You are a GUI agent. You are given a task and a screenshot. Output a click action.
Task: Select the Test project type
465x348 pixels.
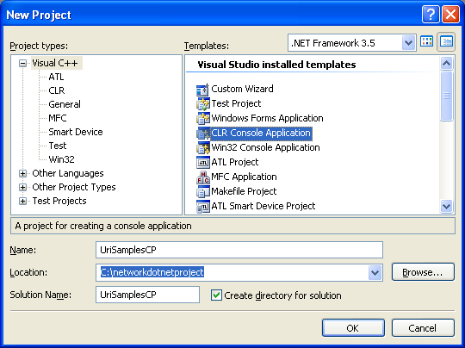click(58, 146)
